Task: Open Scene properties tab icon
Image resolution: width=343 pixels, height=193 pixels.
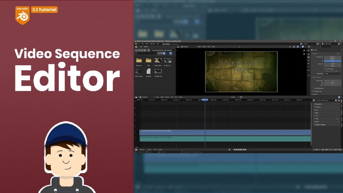Action: coord(308,63)
